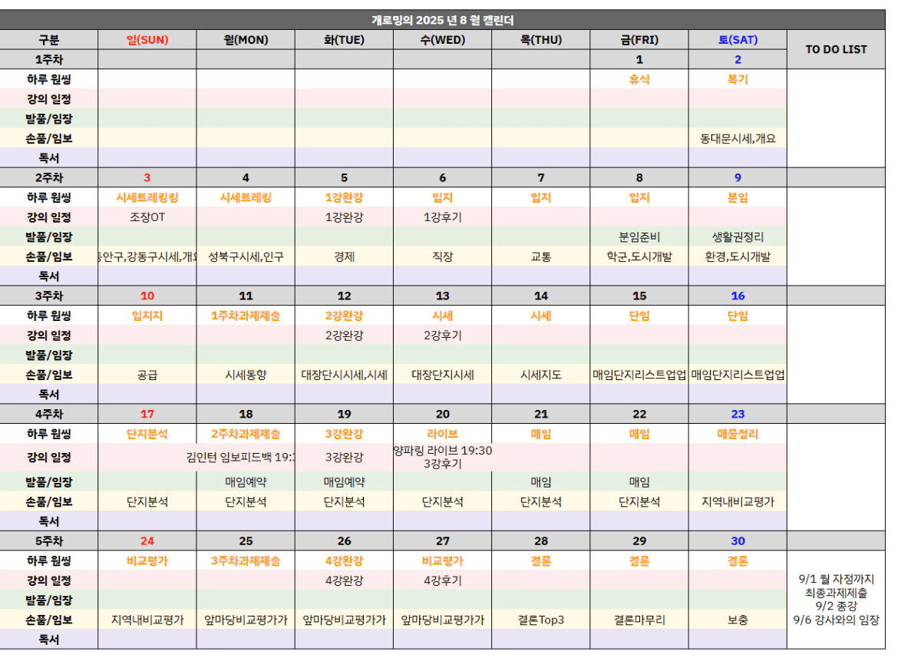Select the 'TO DO LIST' header cell

836,49
